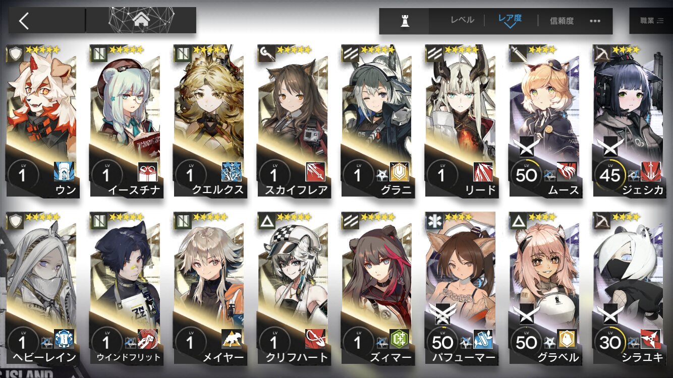The width and height of the screenshot is (673, 378).
Task: Open the 職業 class filter menu
Action: pos(651,21)
